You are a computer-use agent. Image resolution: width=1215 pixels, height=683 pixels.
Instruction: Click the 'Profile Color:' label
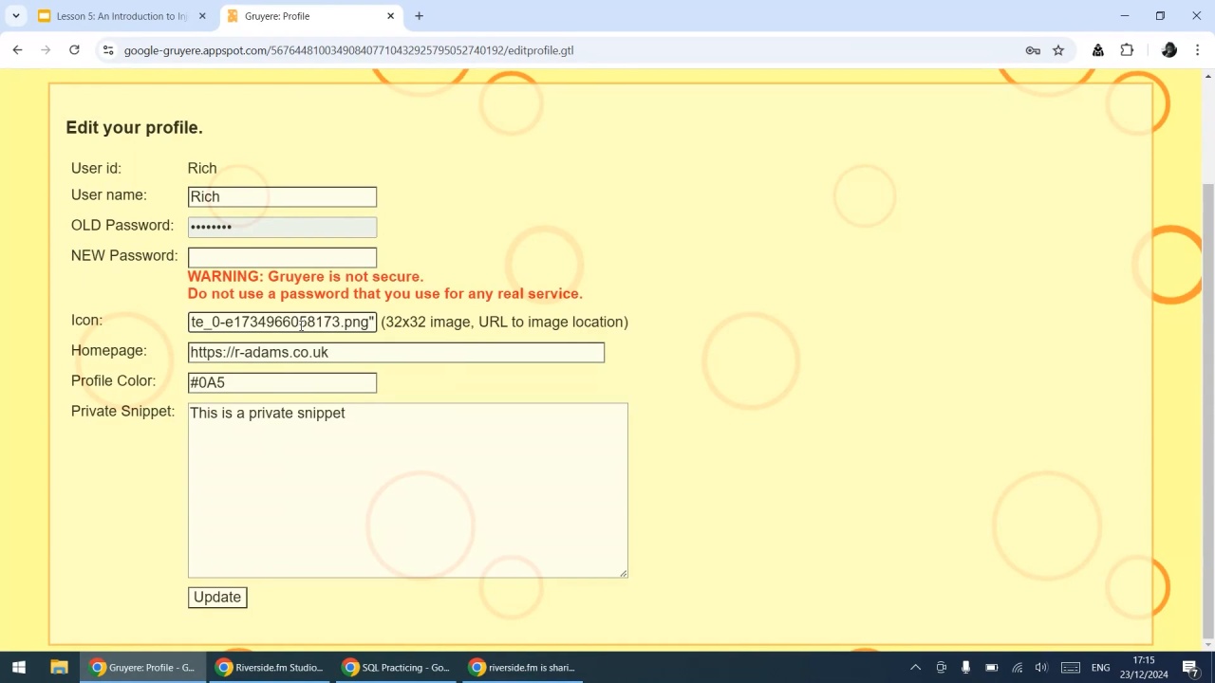(x=113, y=380)
